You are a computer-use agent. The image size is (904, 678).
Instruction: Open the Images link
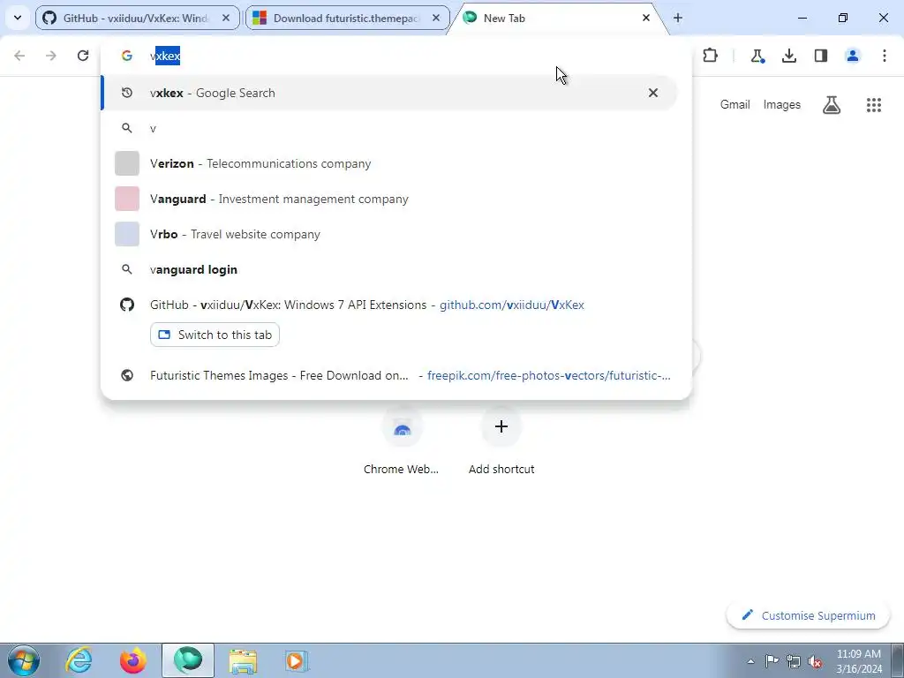[x=782, y=104]
